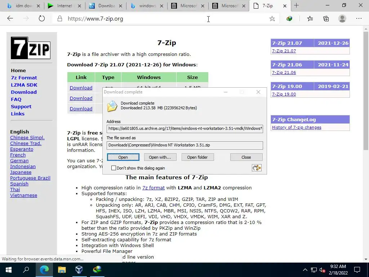
Task: Open the Support sidebar link
Action: click(21, 106)
